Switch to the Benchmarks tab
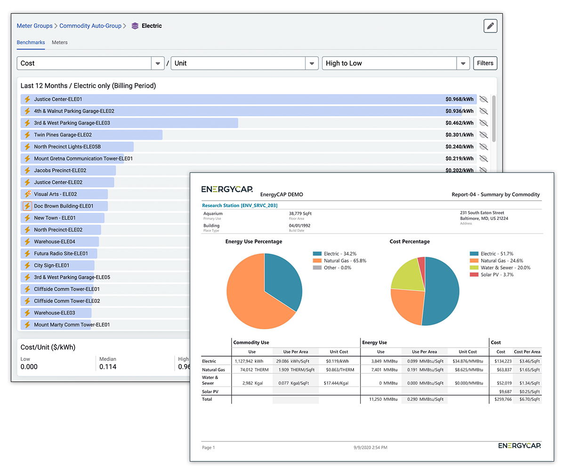Screen dimensions: 565x471 [x=31, y=42]
